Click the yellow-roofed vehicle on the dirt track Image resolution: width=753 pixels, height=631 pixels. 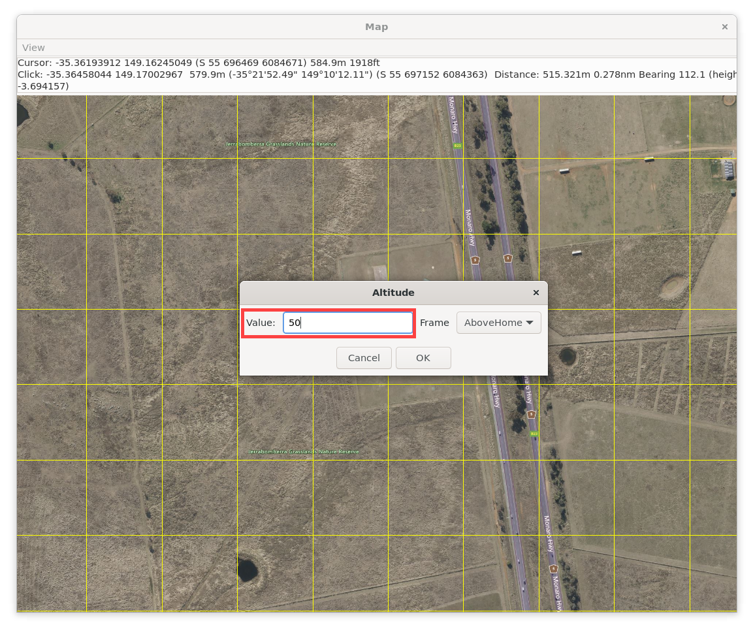click(649, 159)
